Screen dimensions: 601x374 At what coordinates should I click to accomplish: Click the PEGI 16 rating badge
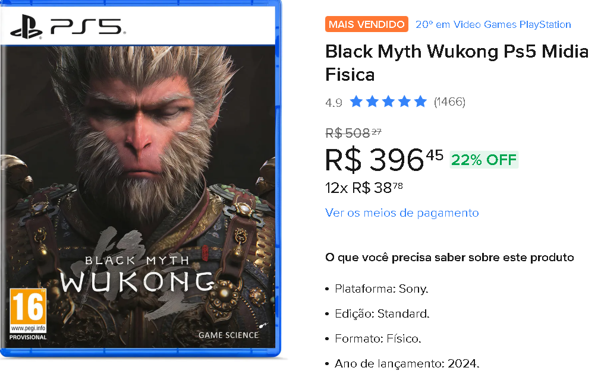[x=28, y=313]
